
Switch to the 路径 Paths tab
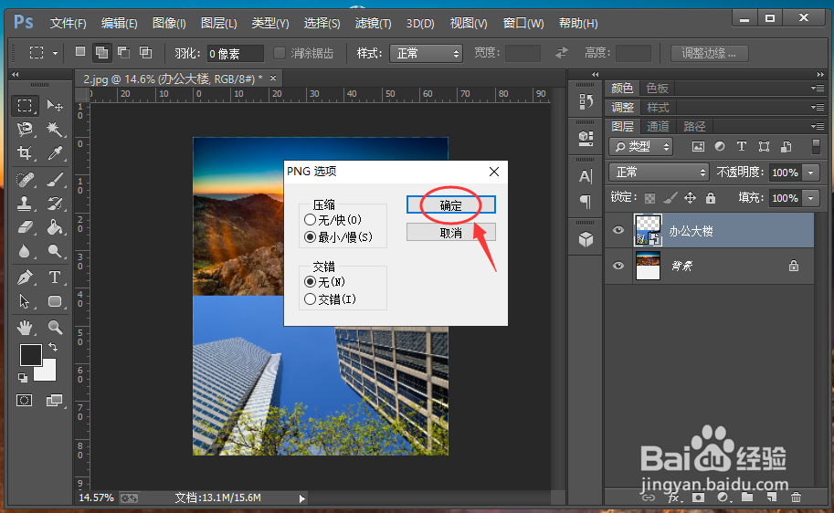(694, 127)
